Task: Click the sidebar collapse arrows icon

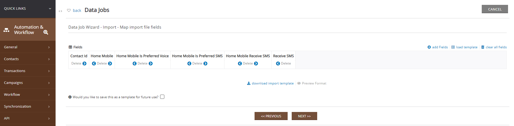Action: pyautogui.click(x=60, y=11)
